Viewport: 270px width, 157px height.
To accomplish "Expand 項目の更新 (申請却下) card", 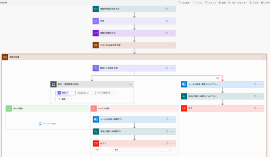I will pyautogui.click(x=135, y=131).
